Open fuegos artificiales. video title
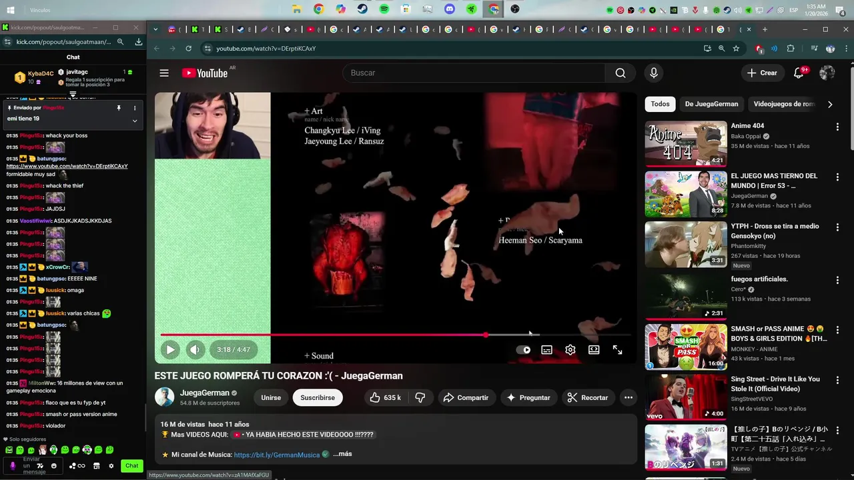The image size is (854, 480). click(x=759, y=279)
